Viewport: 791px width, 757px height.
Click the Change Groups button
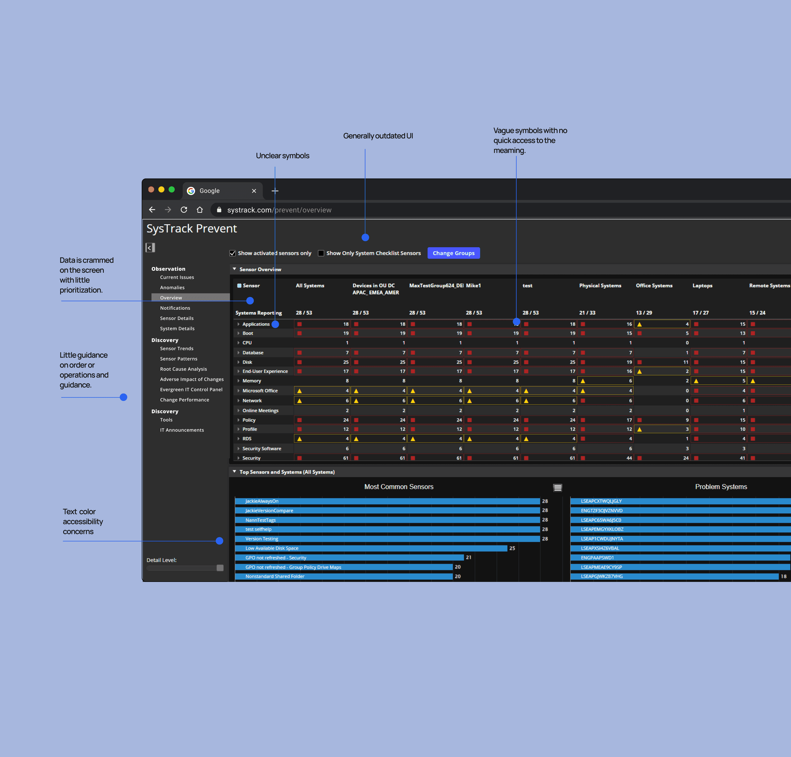point(453,253)
